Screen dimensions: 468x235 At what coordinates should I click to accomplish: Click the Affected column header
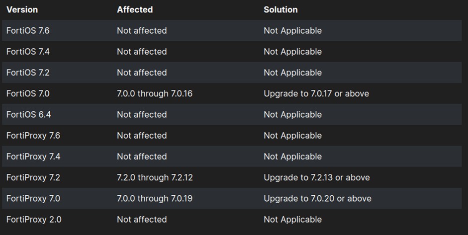pos(135,9)
